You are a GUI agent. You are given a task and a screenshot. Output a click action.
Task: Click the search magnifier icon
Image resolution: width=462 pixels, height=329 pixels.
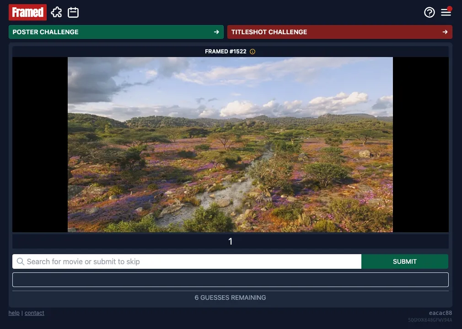(x=20, y=261)
